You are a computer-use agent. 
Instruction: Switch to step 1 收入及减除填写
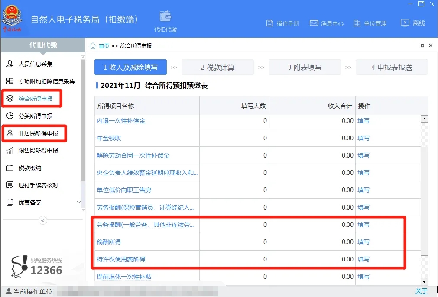pyautogui.click(x=130, y=67)
